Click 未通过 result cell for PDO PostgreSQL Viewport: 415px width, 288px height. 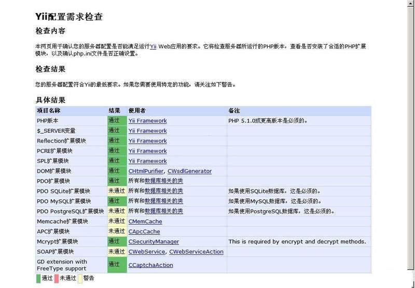pyautogui.click(x=117, y=211)
